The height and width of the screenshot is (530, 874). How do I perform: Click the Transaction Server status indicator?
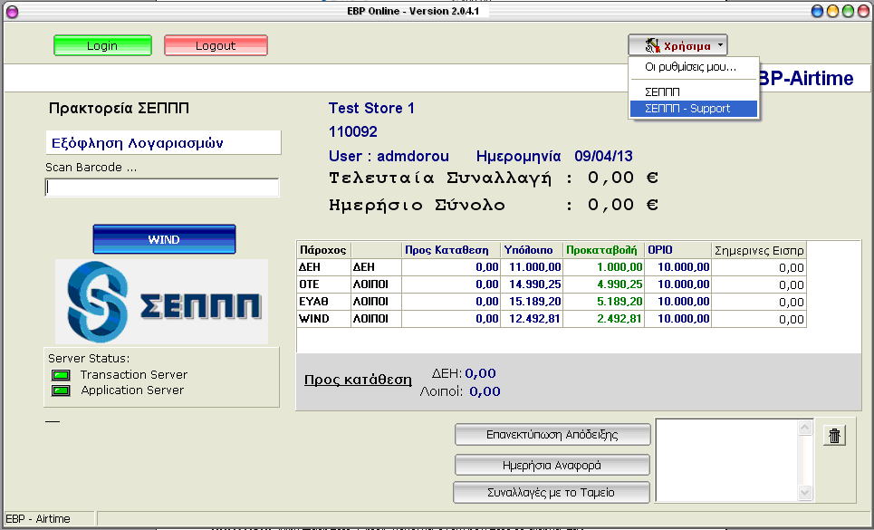pyautogui.click(x=61, y=375)
